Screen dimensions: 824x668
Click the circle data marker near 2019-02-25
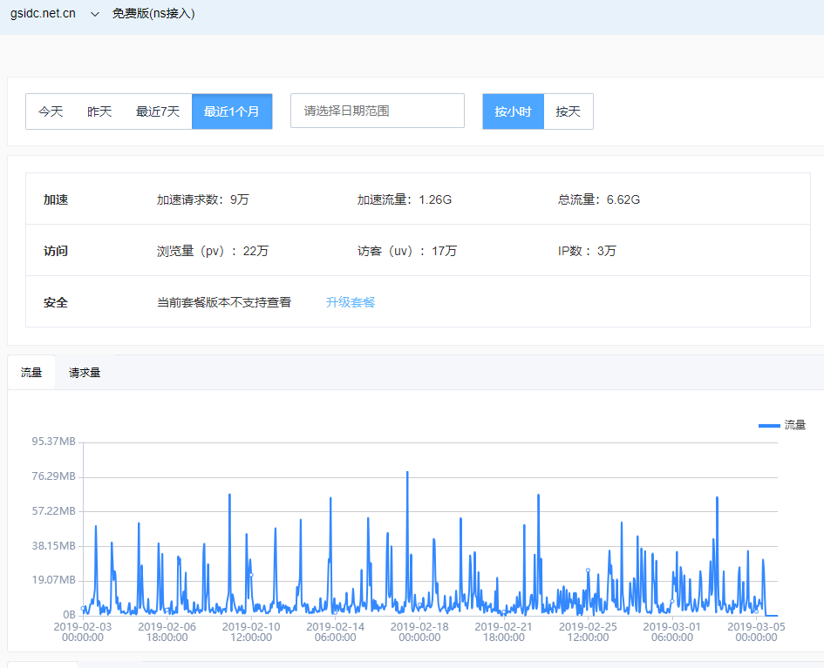[588, 570]
